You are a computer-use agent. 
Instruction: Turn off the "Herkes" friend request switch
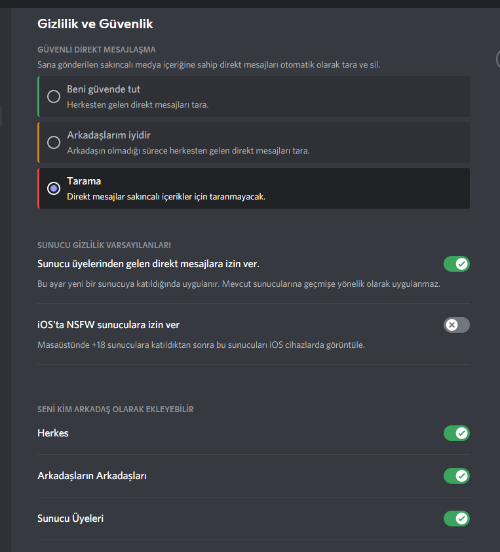pyautogui.click(x=457, y=433)
